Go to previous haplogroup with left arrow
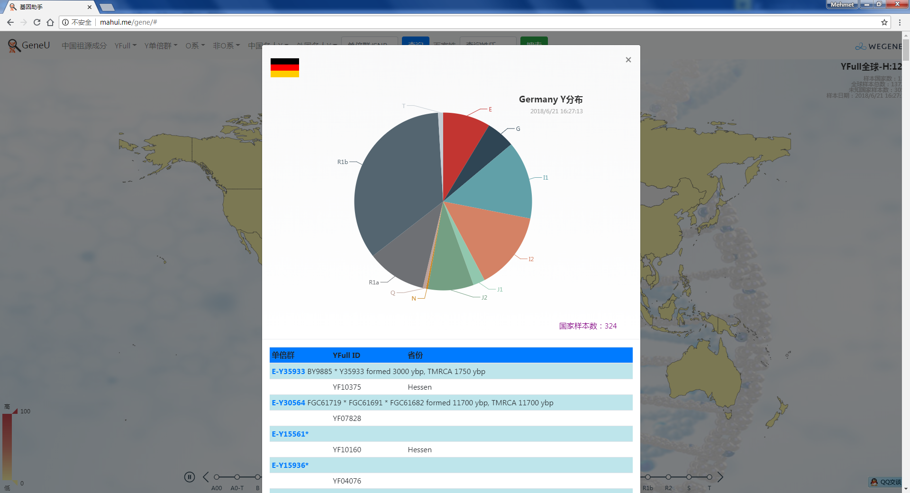 click(206, 477)
